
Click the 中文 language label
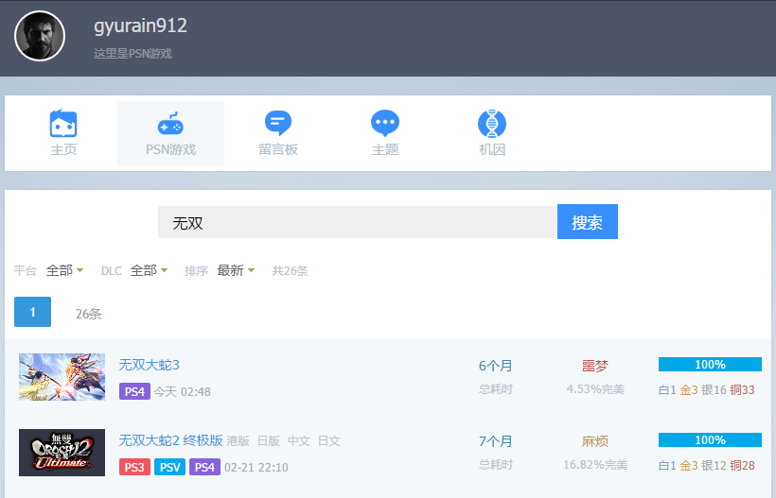pyautogui.click(x=299, y=440)
